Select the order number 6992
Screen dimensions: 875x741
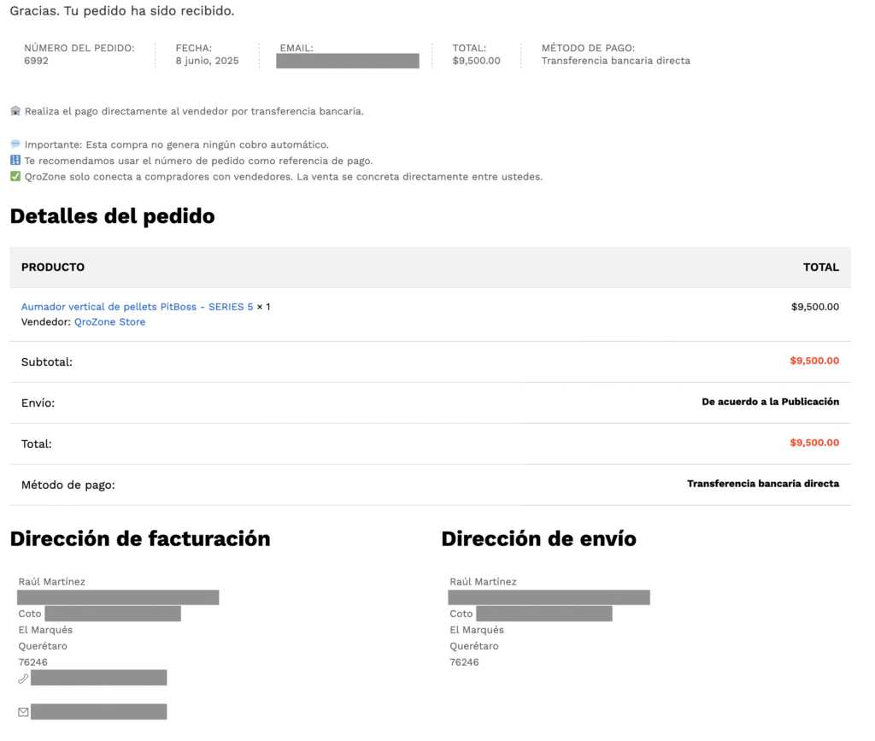tap(36, 62)
